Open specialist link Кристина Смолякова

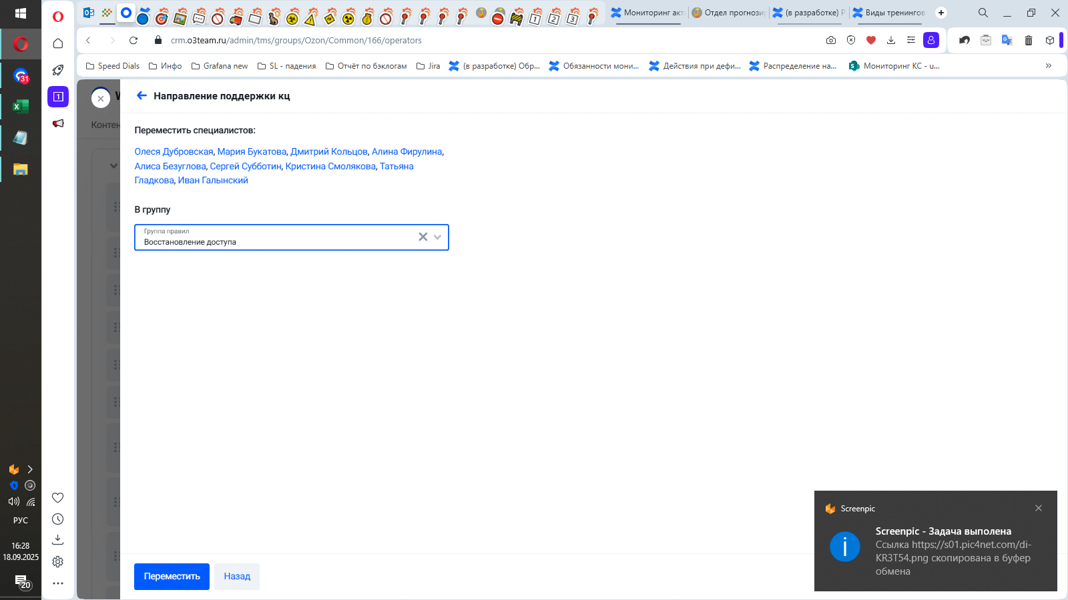coord(330,167)
